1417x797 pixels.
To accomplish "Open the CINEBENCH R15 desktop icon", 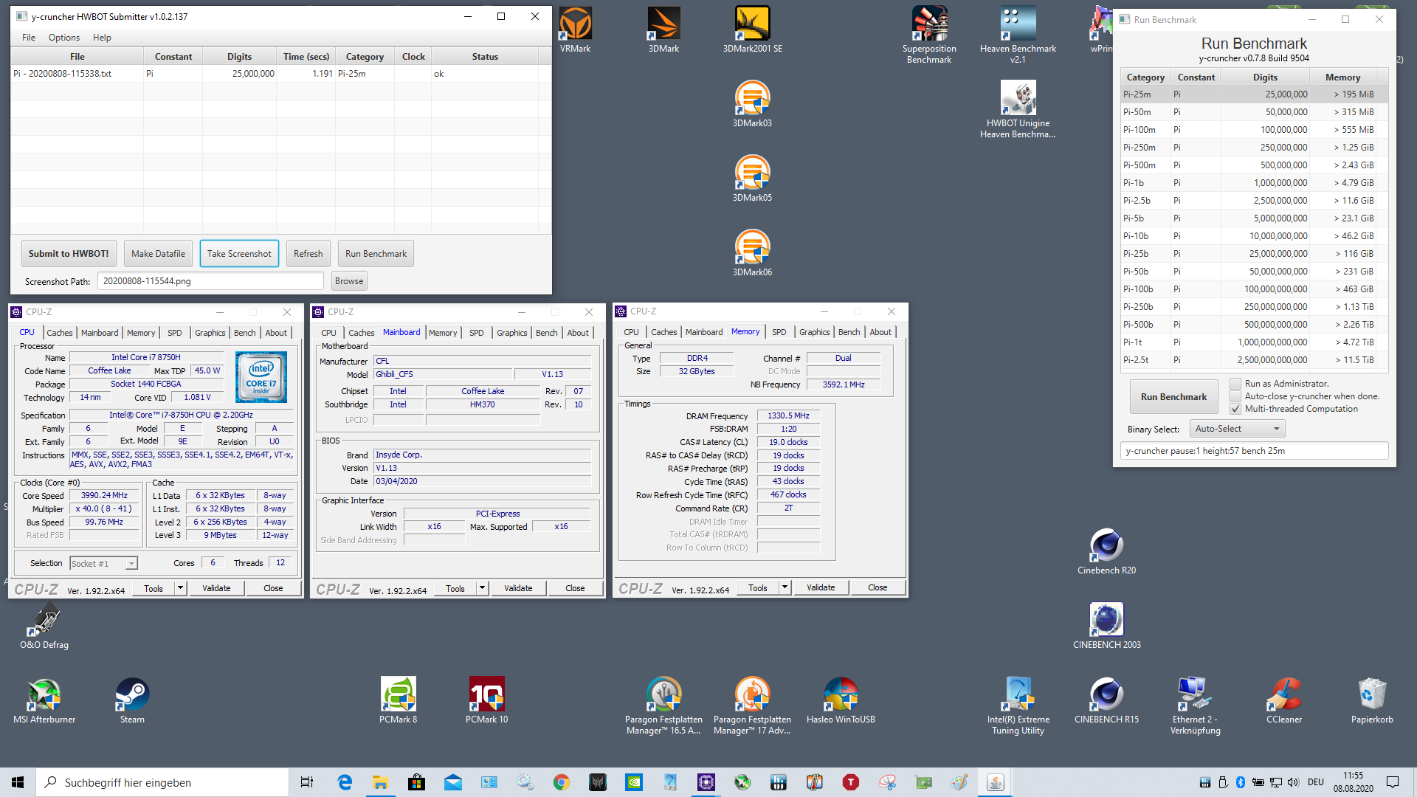I will (1106, 700).
